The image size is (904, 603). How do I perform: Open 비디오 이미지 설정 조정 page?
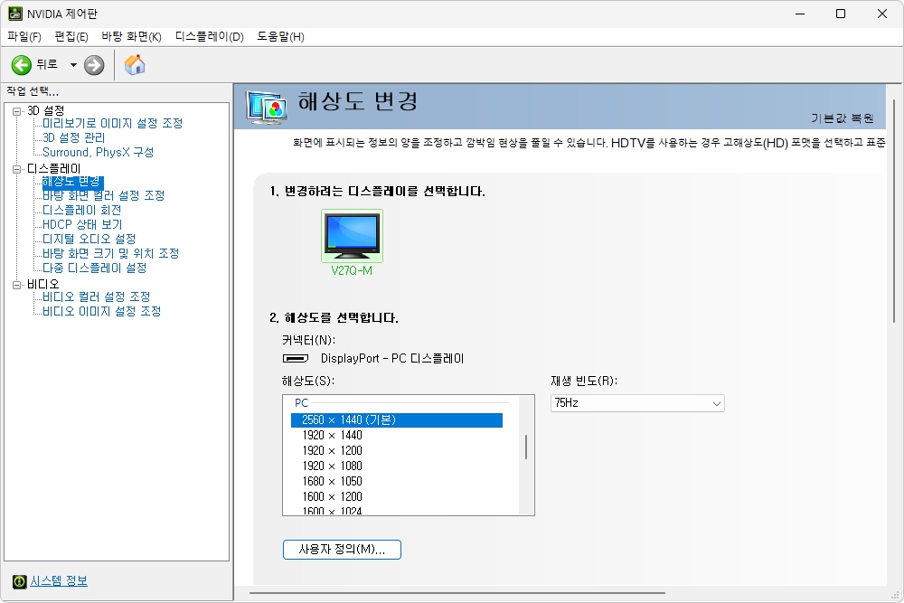pyautogui.click(x=101, y=311)
